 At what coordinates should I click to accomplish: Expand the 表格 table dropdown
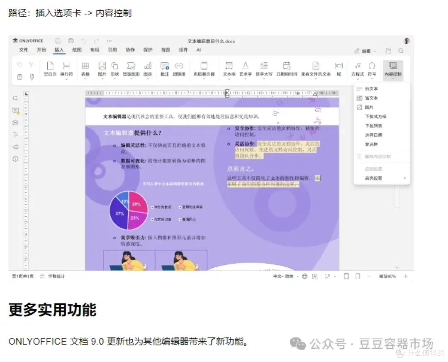[x=85, y=79]
